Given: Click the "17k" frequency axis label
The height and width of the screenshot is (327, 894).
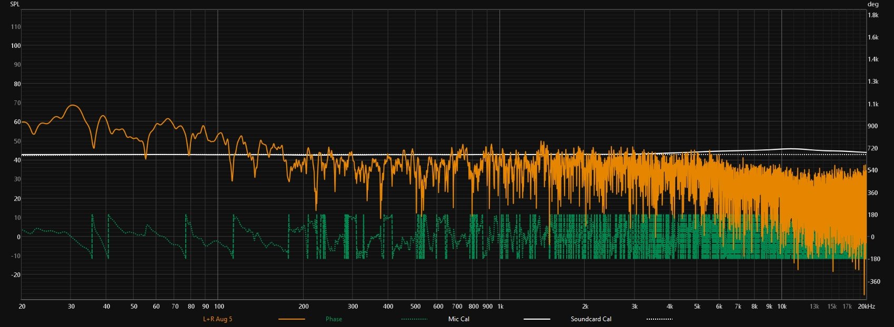Looking at the screenshot, I should tap(847, 306).
